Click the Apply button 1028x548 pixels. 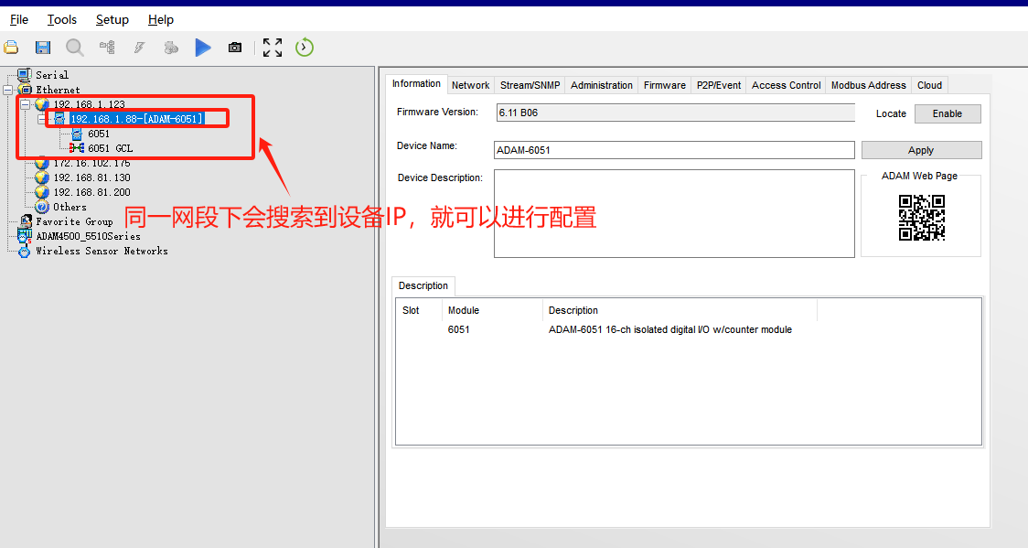click(x=921, y=150)
